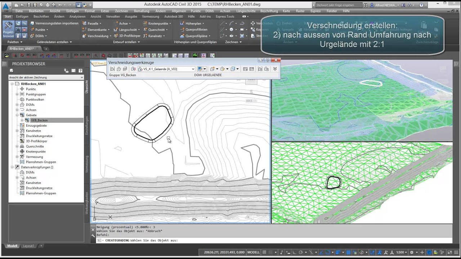Switch to the Analysieren ribbon tab
Viewport: 461px width, 259px height.
point(77,17)
